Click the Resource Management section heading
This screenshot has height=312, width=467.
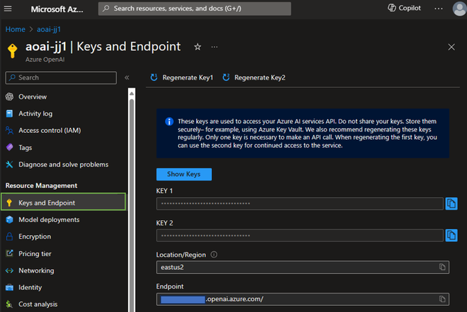tap(42, 185)
